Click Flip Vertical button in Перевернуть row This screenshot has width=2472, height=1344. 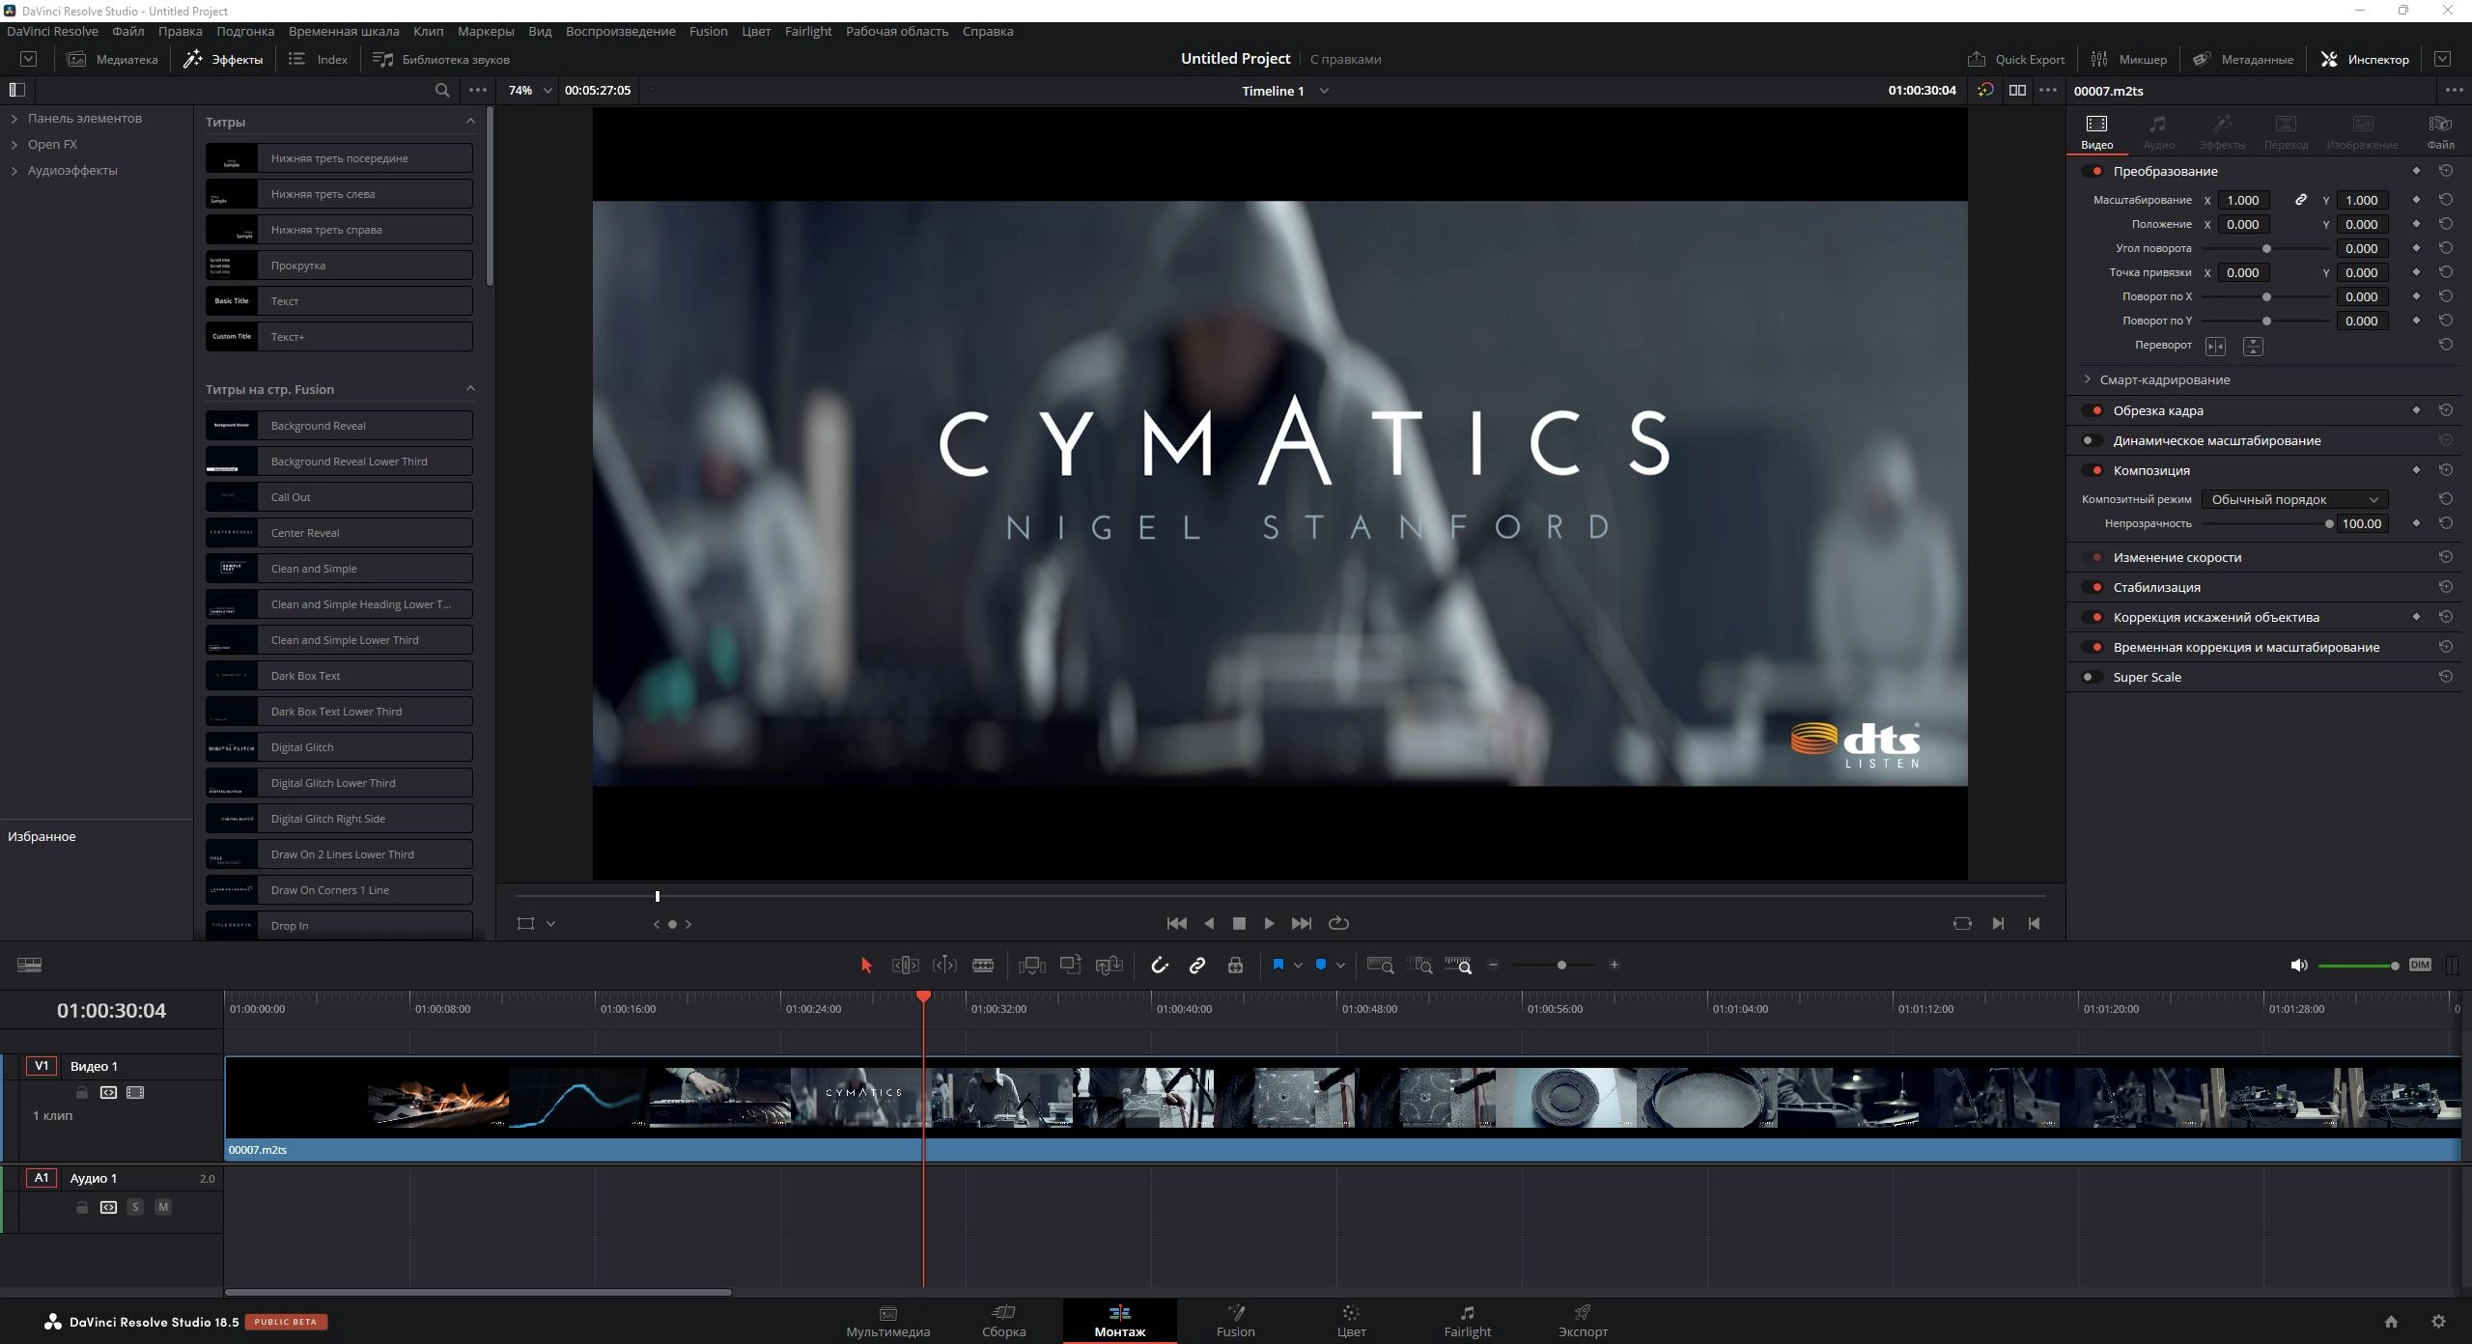pos(2253,347)
